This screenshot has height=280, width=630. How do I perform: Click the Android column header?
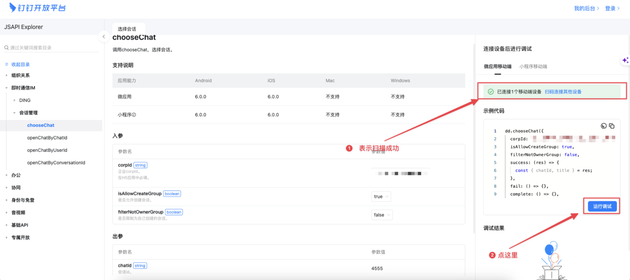pos(203,81)
